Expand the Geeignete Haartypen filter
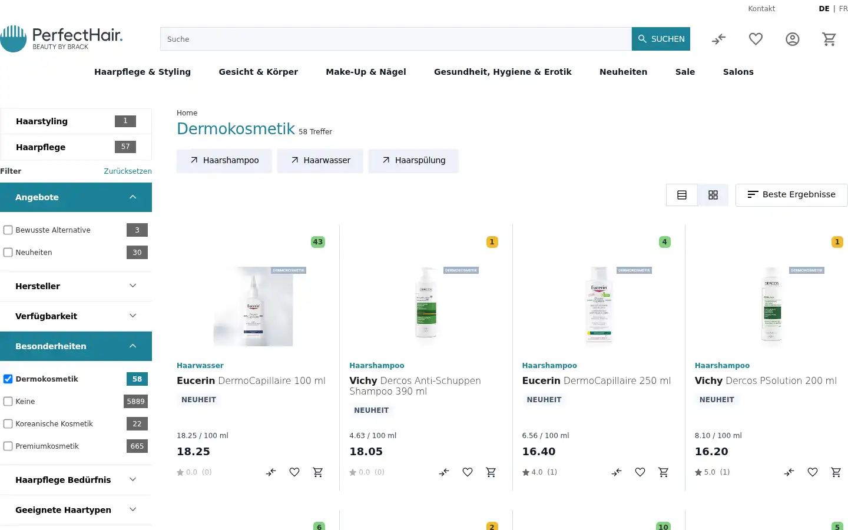Image resolution: width=848 pixels, height=530 pixels. [76, 510]
